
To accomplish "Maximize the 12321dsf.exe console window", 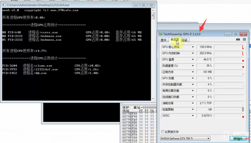I will click(x=144, y=5).
